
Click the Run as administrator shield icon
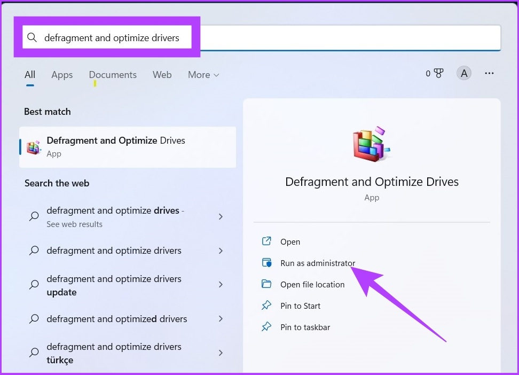[x=266, y=263]
